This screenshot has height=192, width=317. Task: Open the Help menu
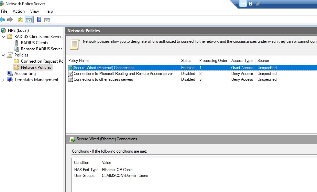tap(48, 11)
